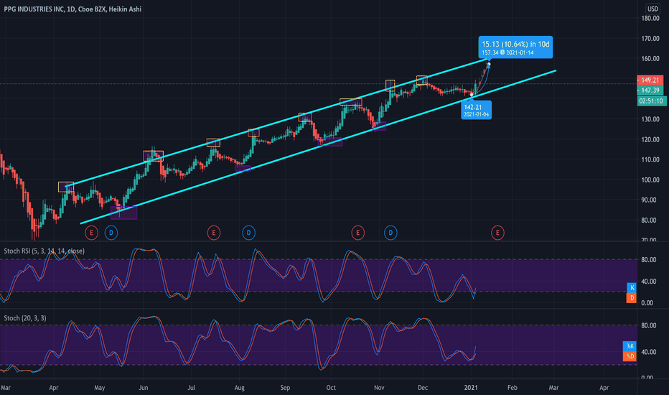Click the earnings marker under July
The image size is (669, 395).
(x=214, y=233)
